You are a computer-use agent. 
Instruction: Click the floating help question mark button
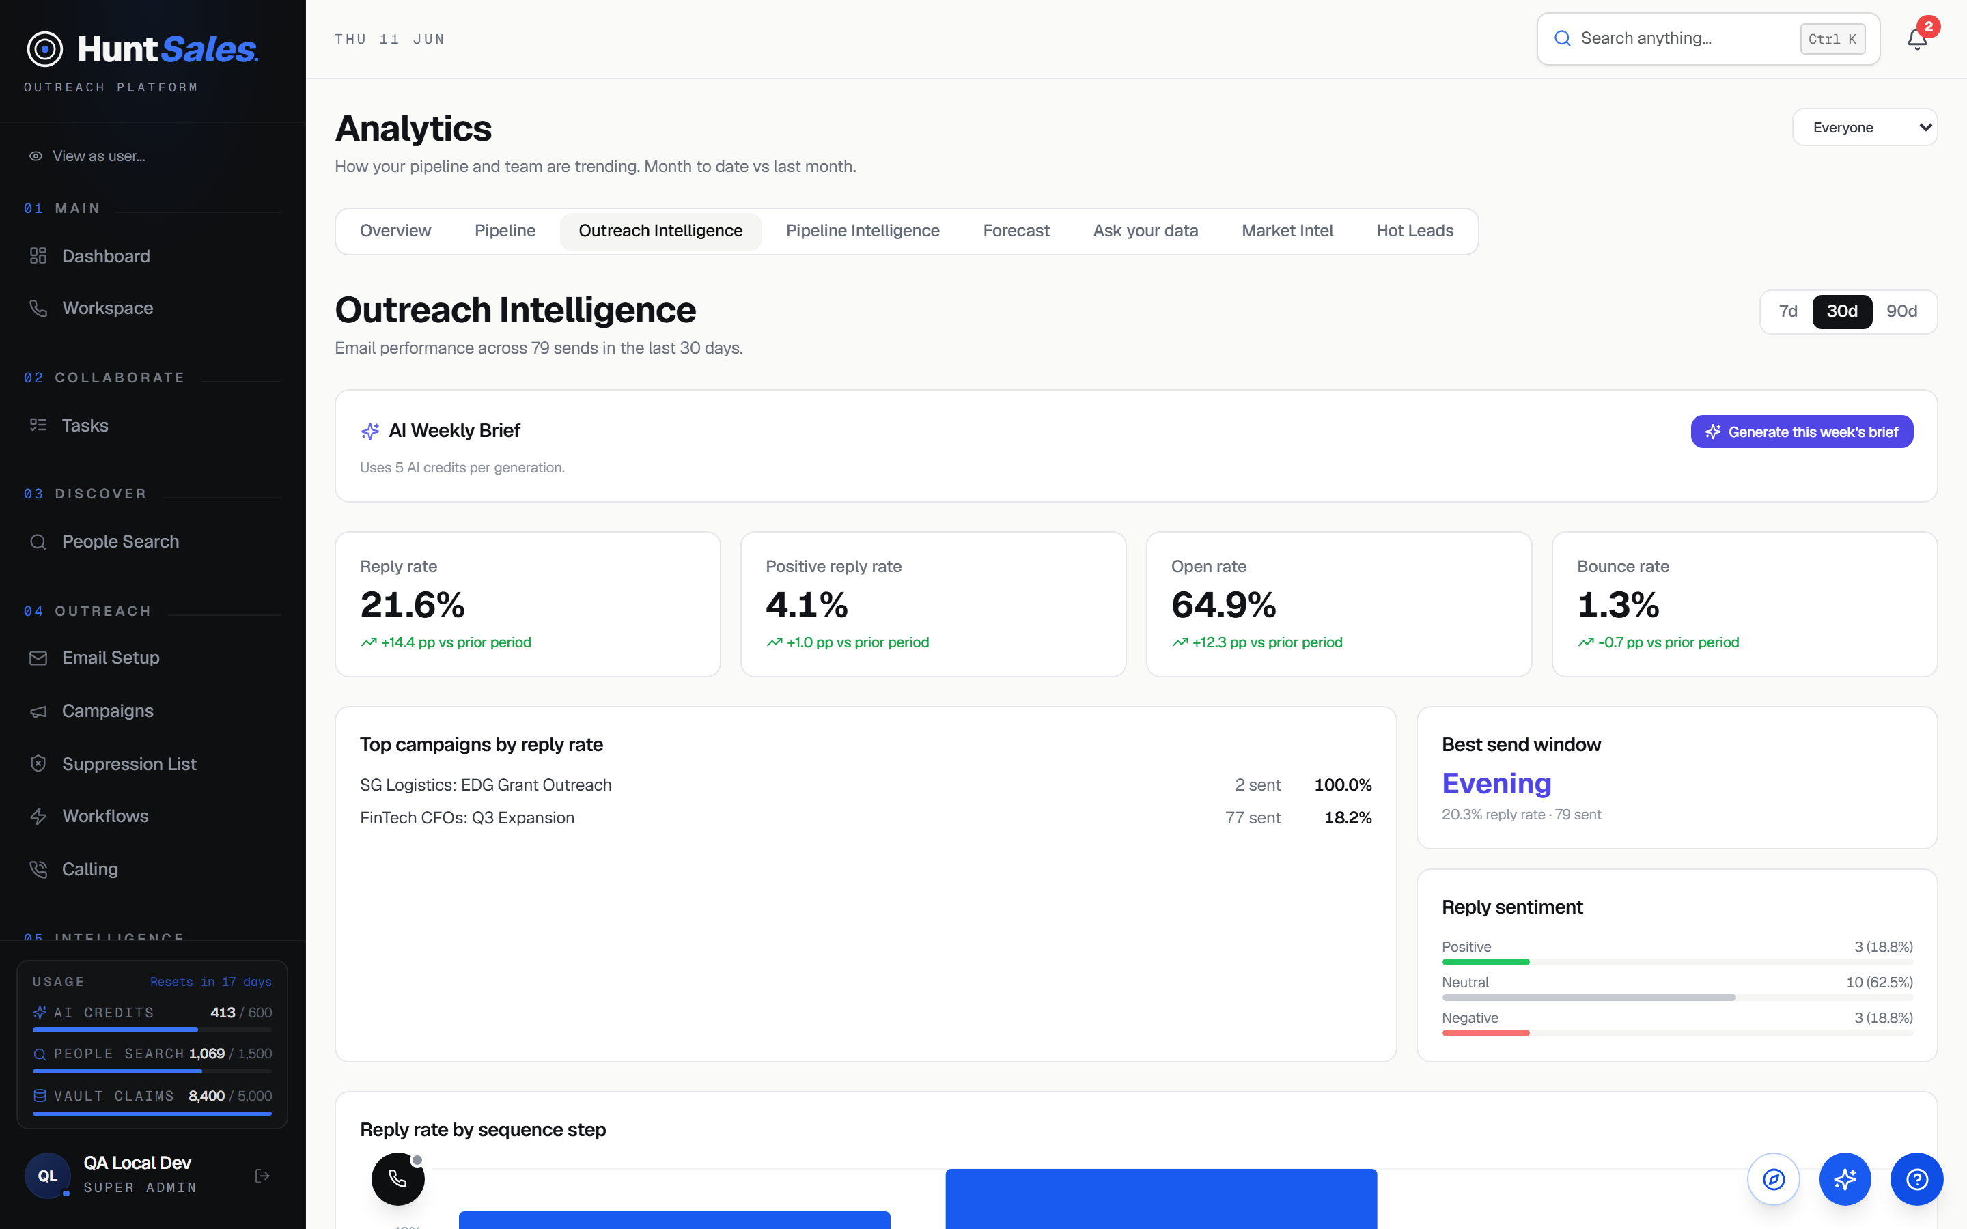(1916, 1178)
